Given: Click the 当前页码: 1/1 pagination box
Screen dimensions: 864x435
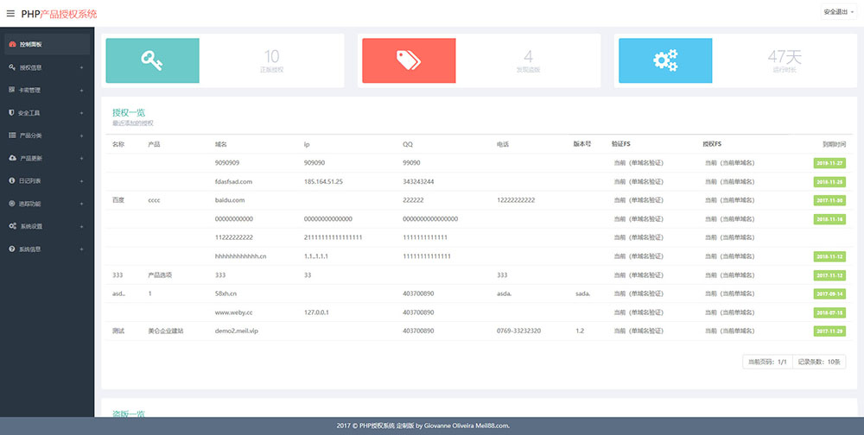Looking at the screenshot, I should pos(767,362).
